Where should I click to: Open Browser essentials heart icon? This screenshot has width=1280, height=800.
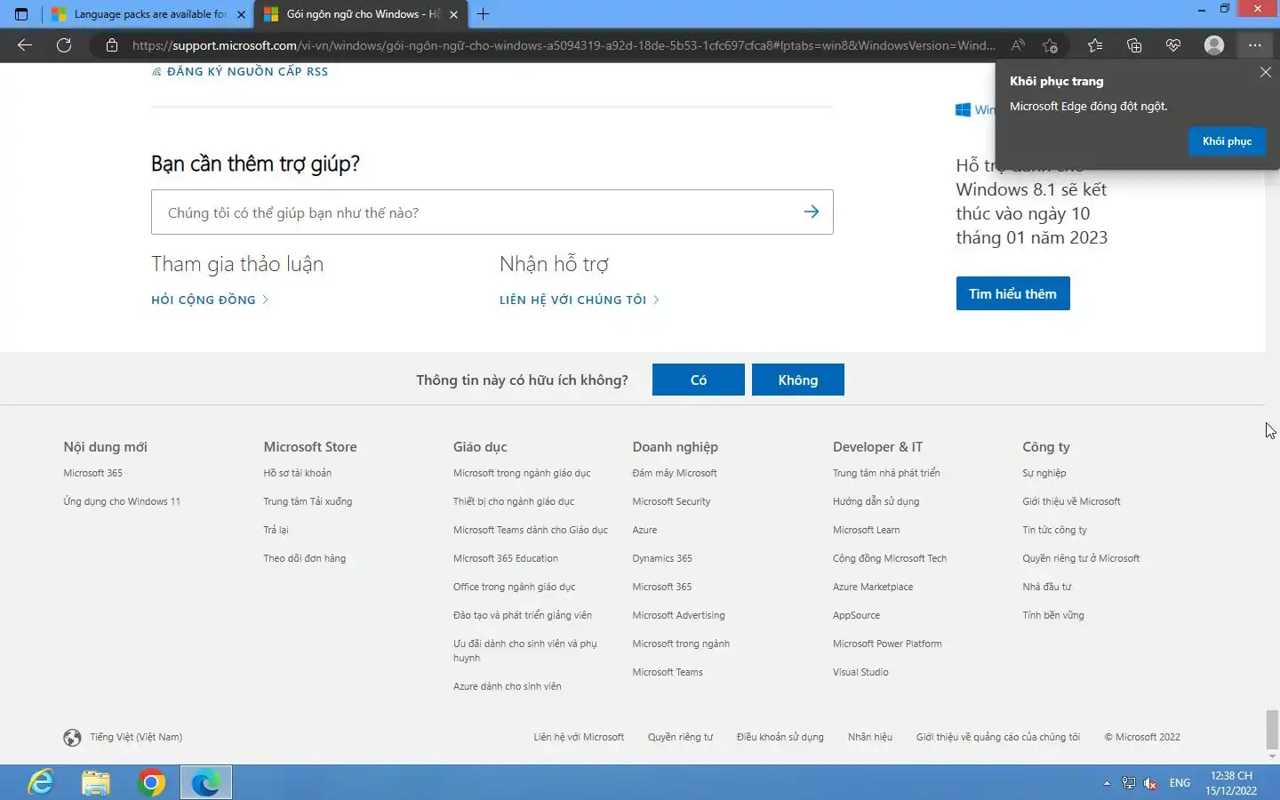coord(1173,45)
